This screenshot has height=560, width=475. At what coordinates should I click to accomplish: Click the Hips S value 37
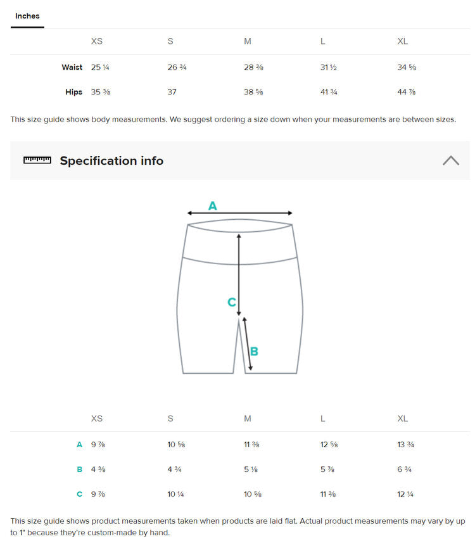[172, 92]
